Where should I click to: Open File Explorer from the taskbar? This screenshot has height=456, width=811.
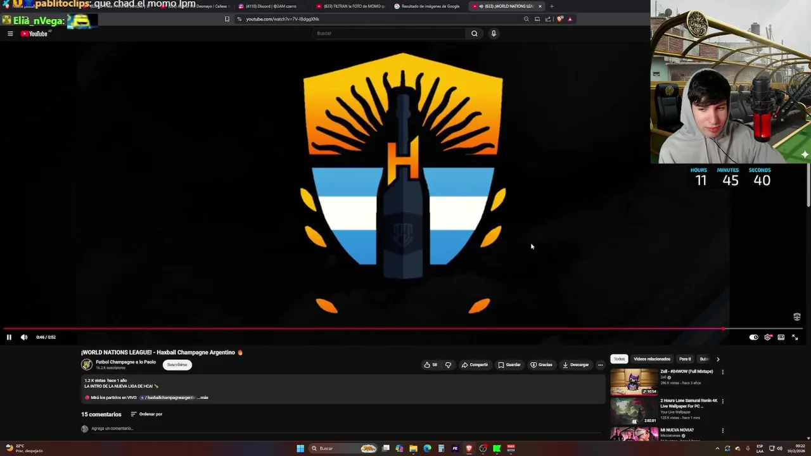pos(413,448)
